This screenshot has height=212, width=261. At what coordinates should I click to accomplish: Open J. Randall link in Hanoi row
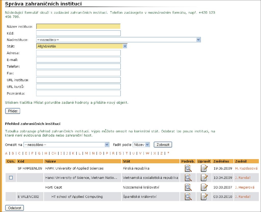[243, 178]
